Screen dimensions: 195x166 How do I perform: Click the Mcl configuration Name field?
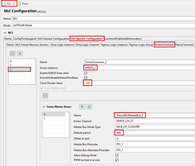(103, 19)
